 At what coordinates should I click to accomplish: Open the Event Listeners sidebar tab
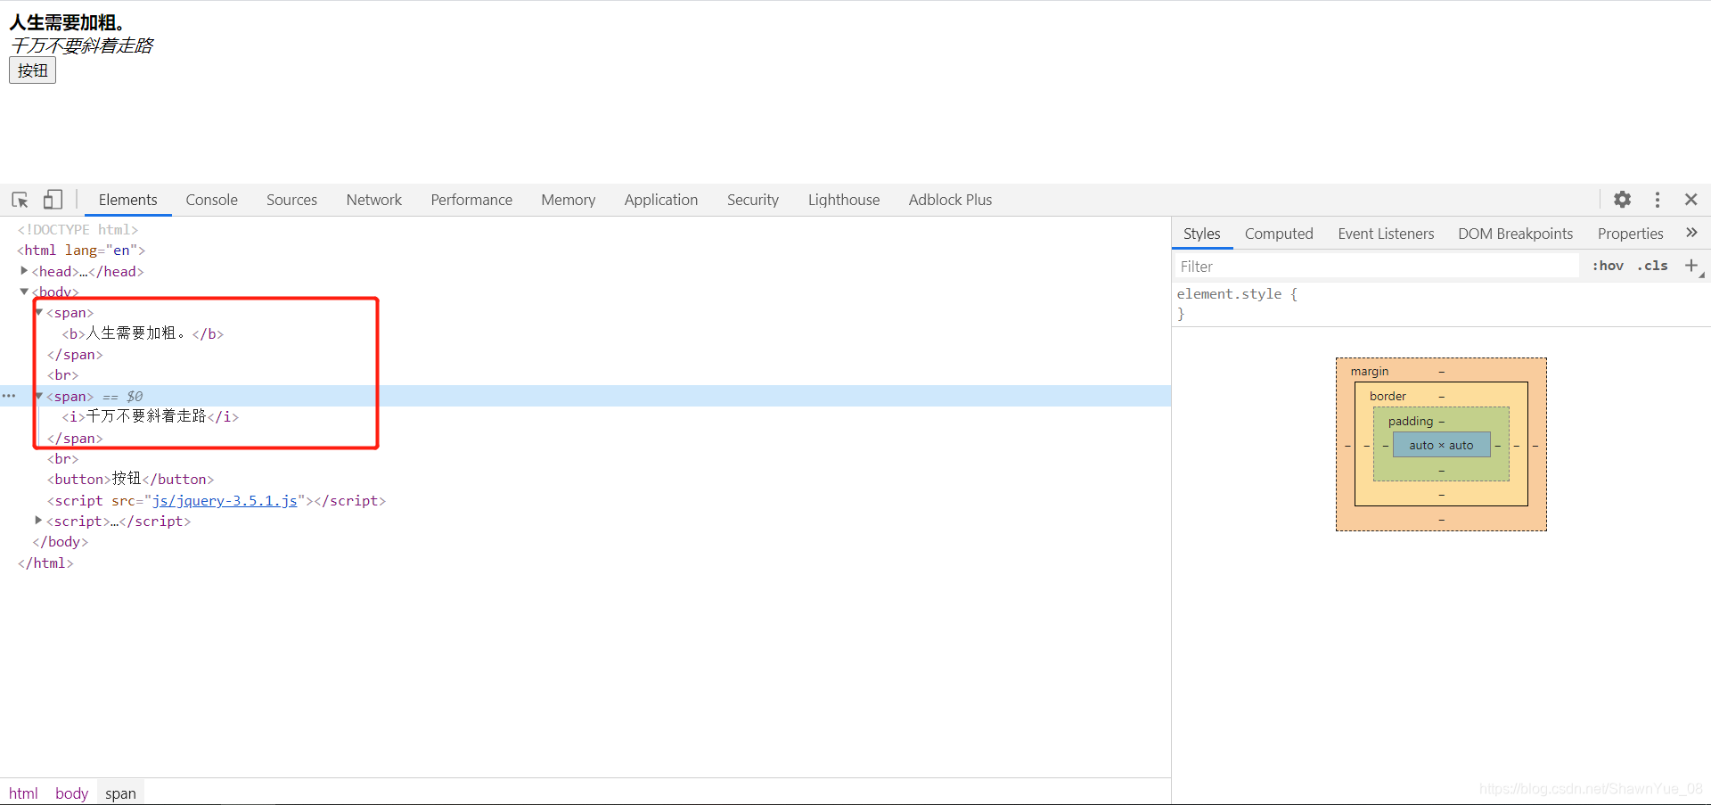point(1386,234)
